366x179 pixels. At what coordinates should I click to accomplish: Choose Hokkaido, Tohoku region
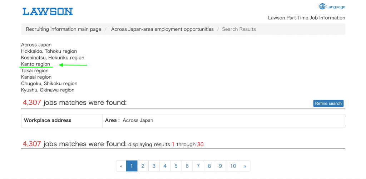[49, 51]
